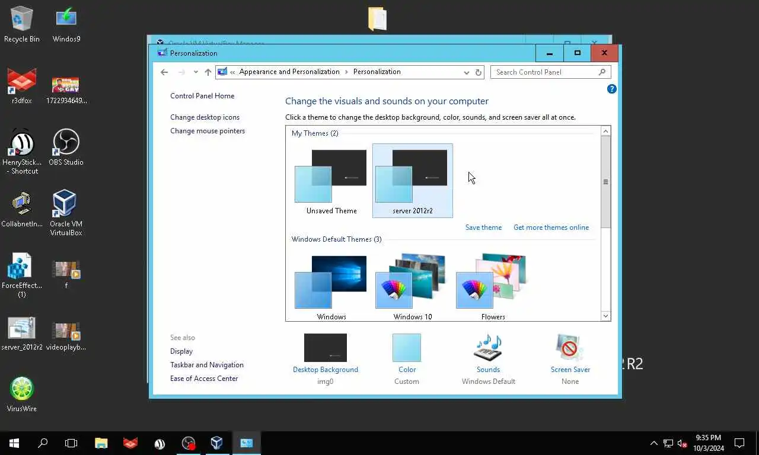Image resolution: width=759 pixels, height=455 pixels.
Task: Launch VirusWire from the desktop
Action: coord(22,394)
